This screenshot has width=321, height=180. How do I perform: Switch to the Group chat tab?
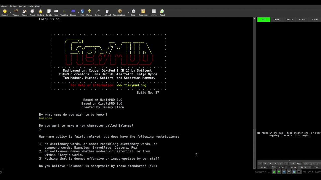coord(302,19)
